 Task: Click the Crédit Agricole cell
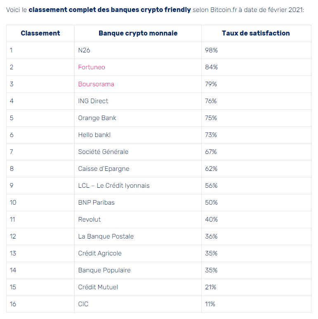100,253
